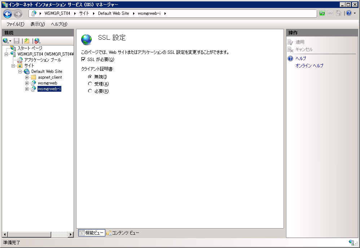Go back with the blue Back arrow
The height and width of the screenshot is (248, 360).
click(7, 14)
